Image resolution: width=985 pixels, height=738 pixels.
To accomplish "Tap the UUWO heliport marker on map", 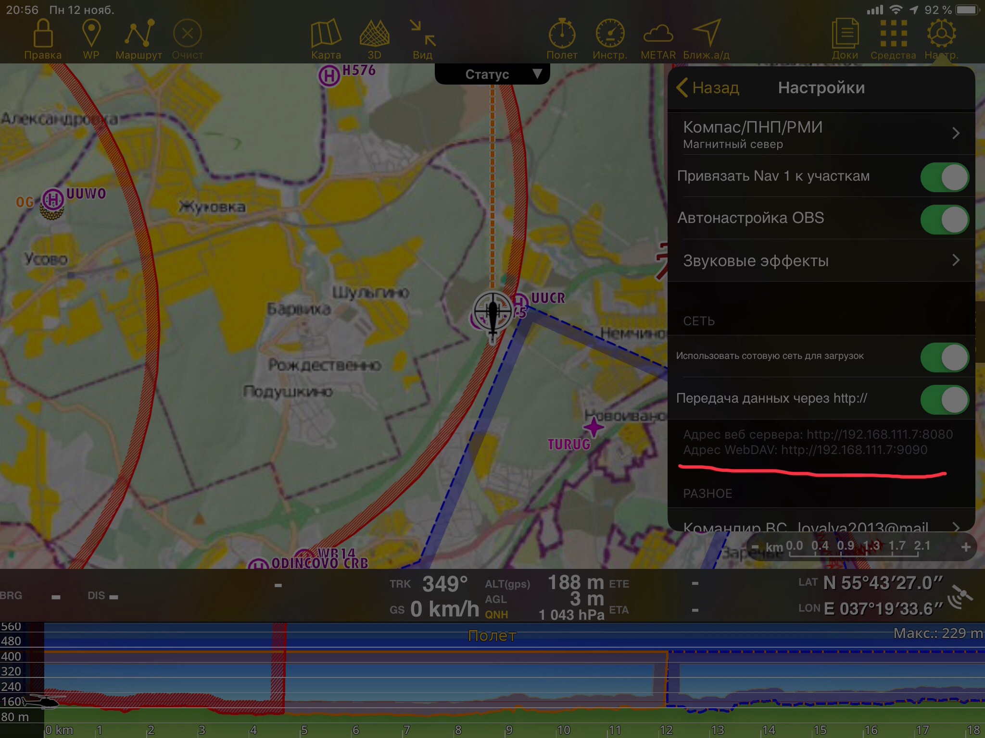I will [52, 199].
